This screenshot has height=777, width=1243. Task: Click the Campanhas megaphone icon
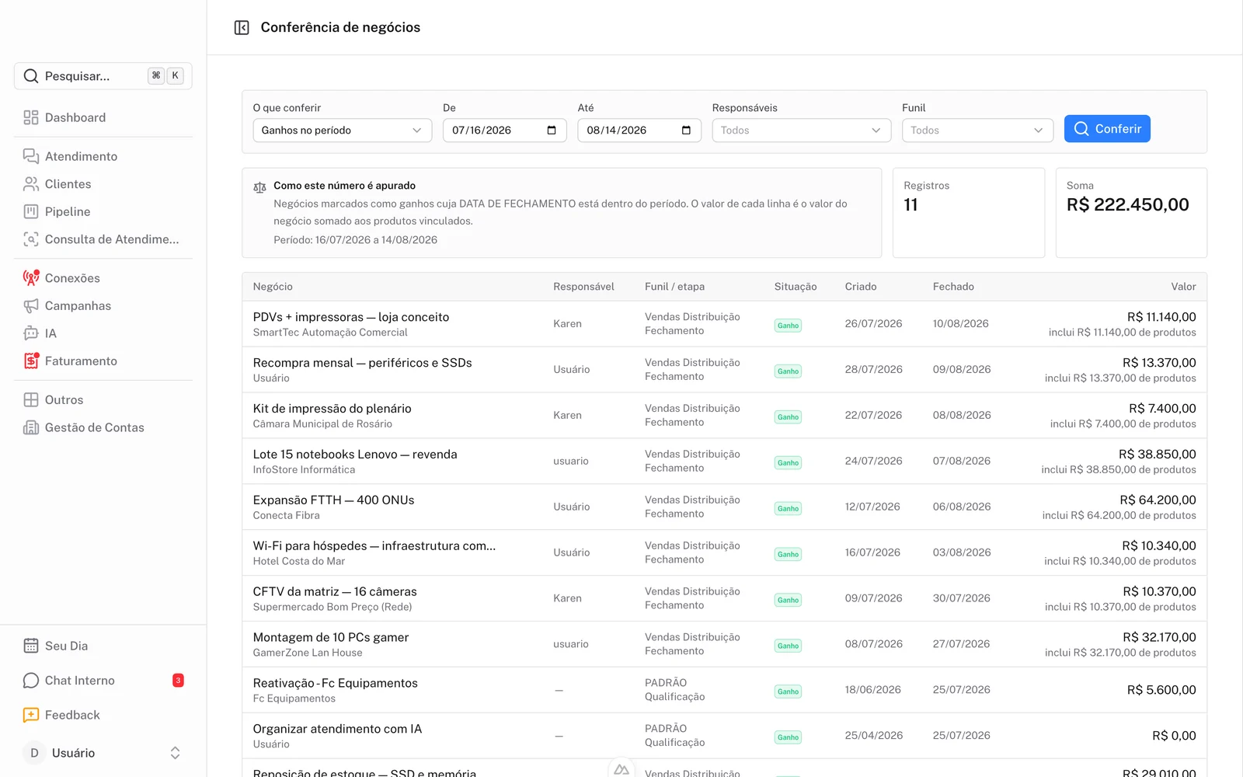coord(31,306)
